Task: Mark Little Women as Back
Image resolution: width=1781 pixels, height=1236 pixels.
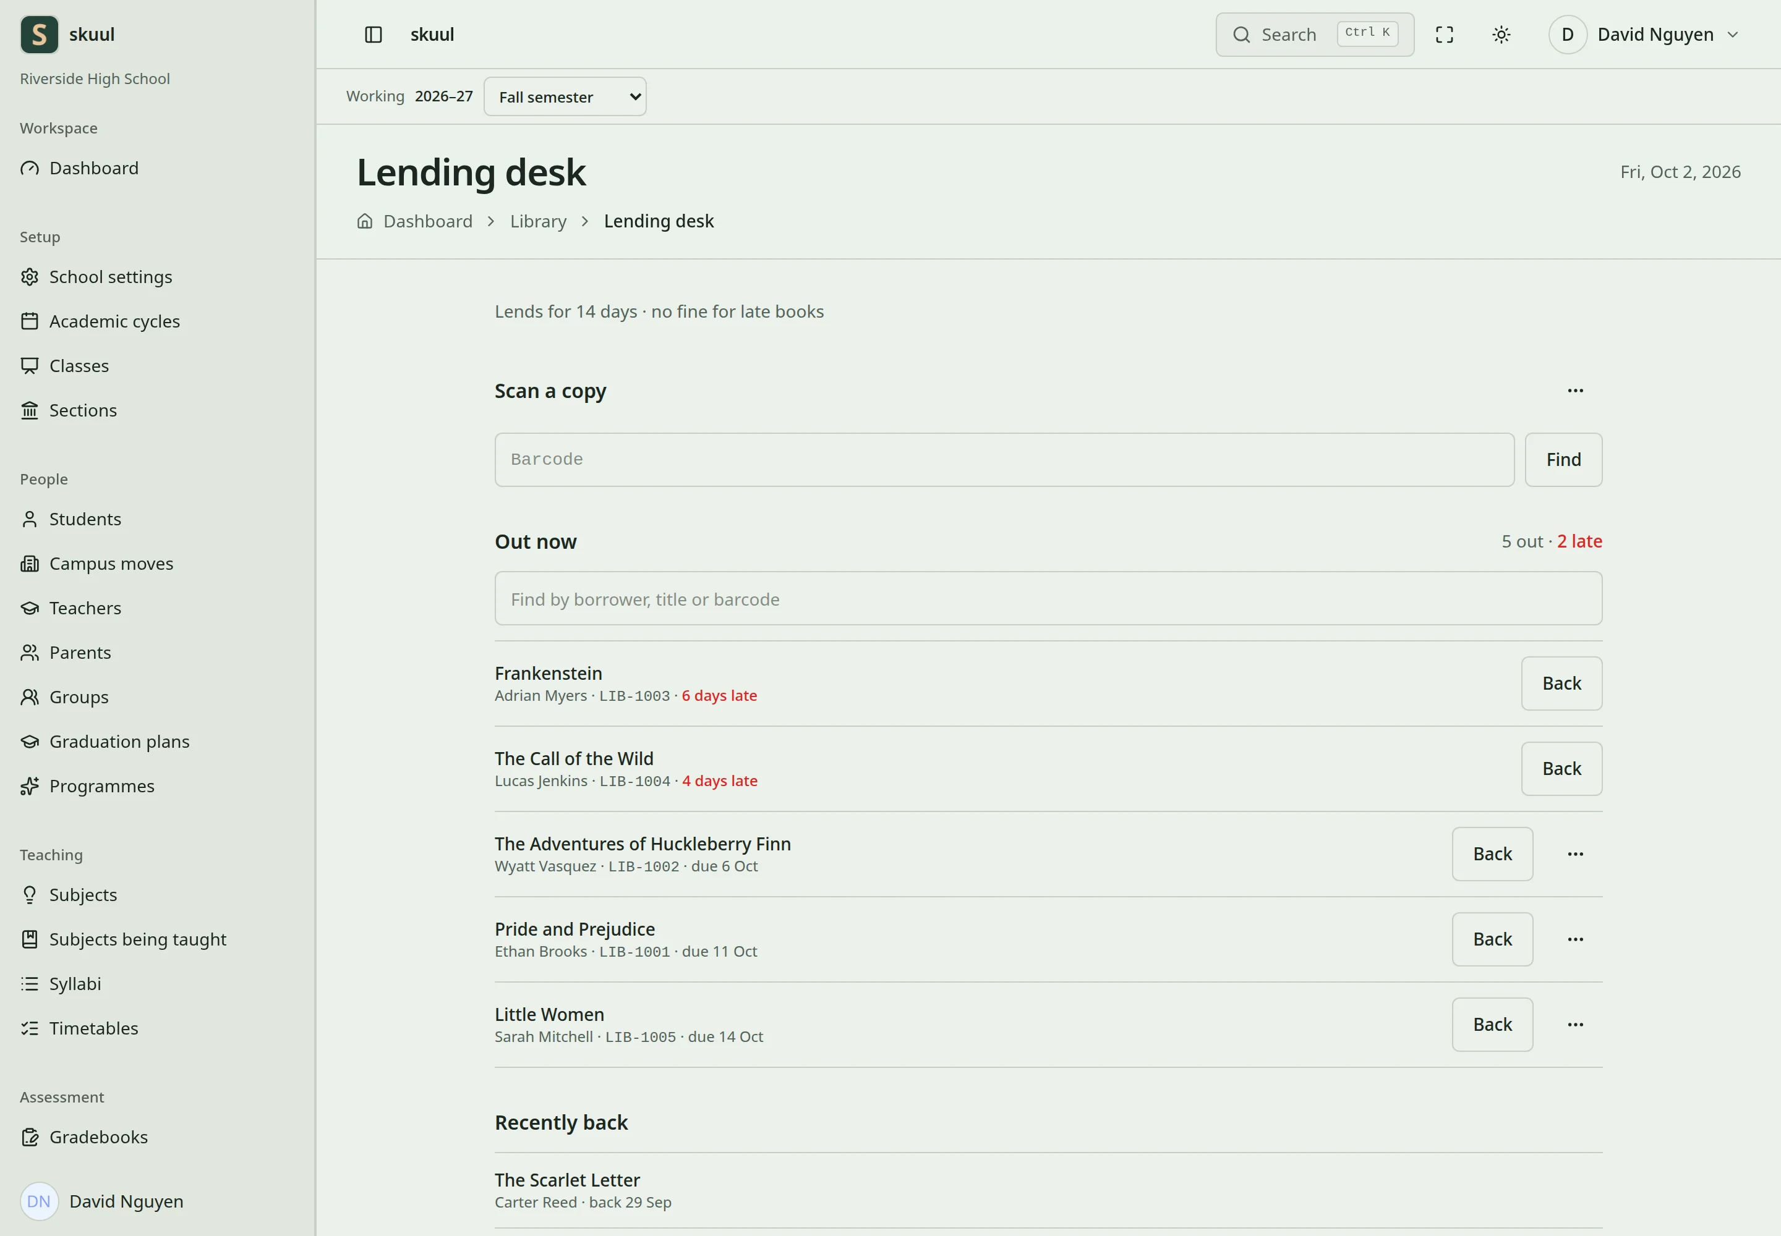Action: (1492, 1024)
